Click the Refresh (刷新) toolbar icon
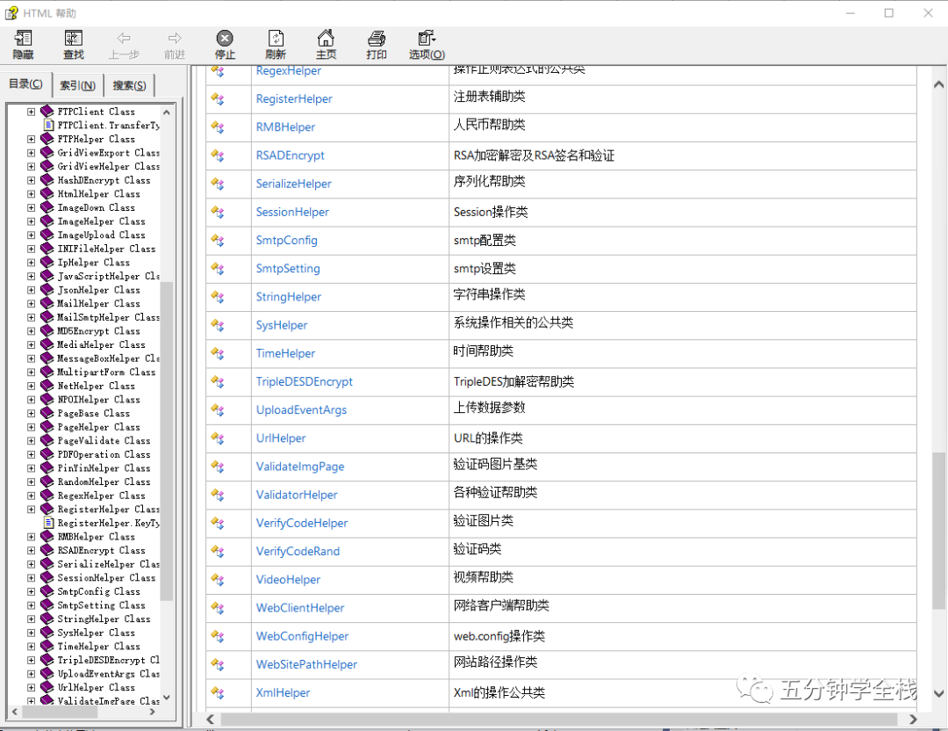The width and height of the screenshot is (948, 731). [x=275, y=45]
